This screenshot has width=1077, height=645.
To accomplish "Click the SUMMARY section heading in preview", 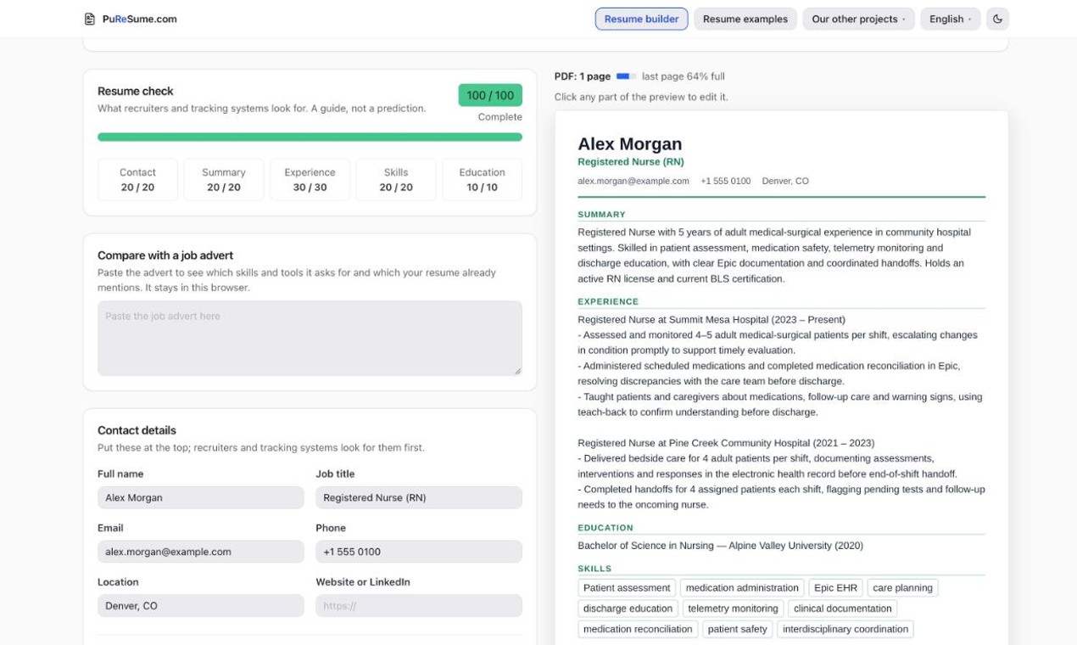I will [601, 215].
